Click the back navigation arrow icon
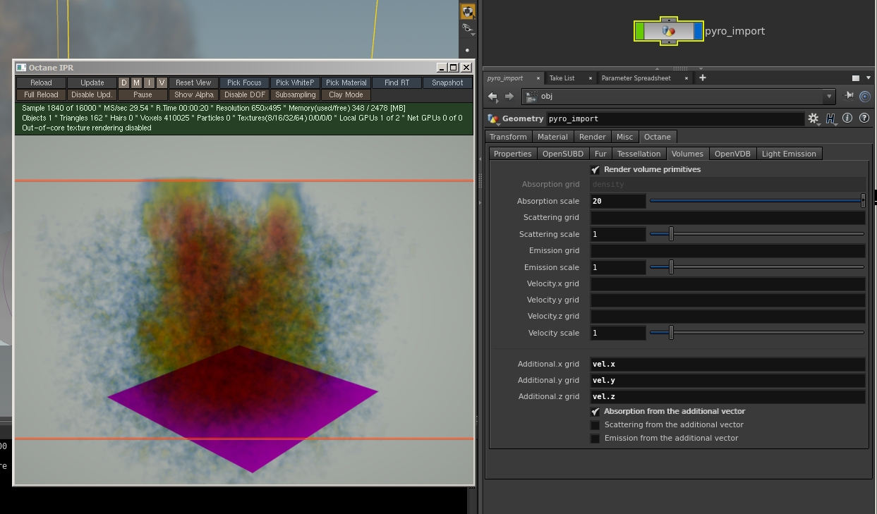Image resolution: width=877 pixels, height=514 pixels. pyautogui.click(x=492, y=97)
